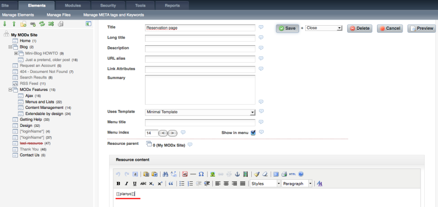Insert special character with Omega icon
The height and width of the screenshot is (207, 438).
pos(201,174)
